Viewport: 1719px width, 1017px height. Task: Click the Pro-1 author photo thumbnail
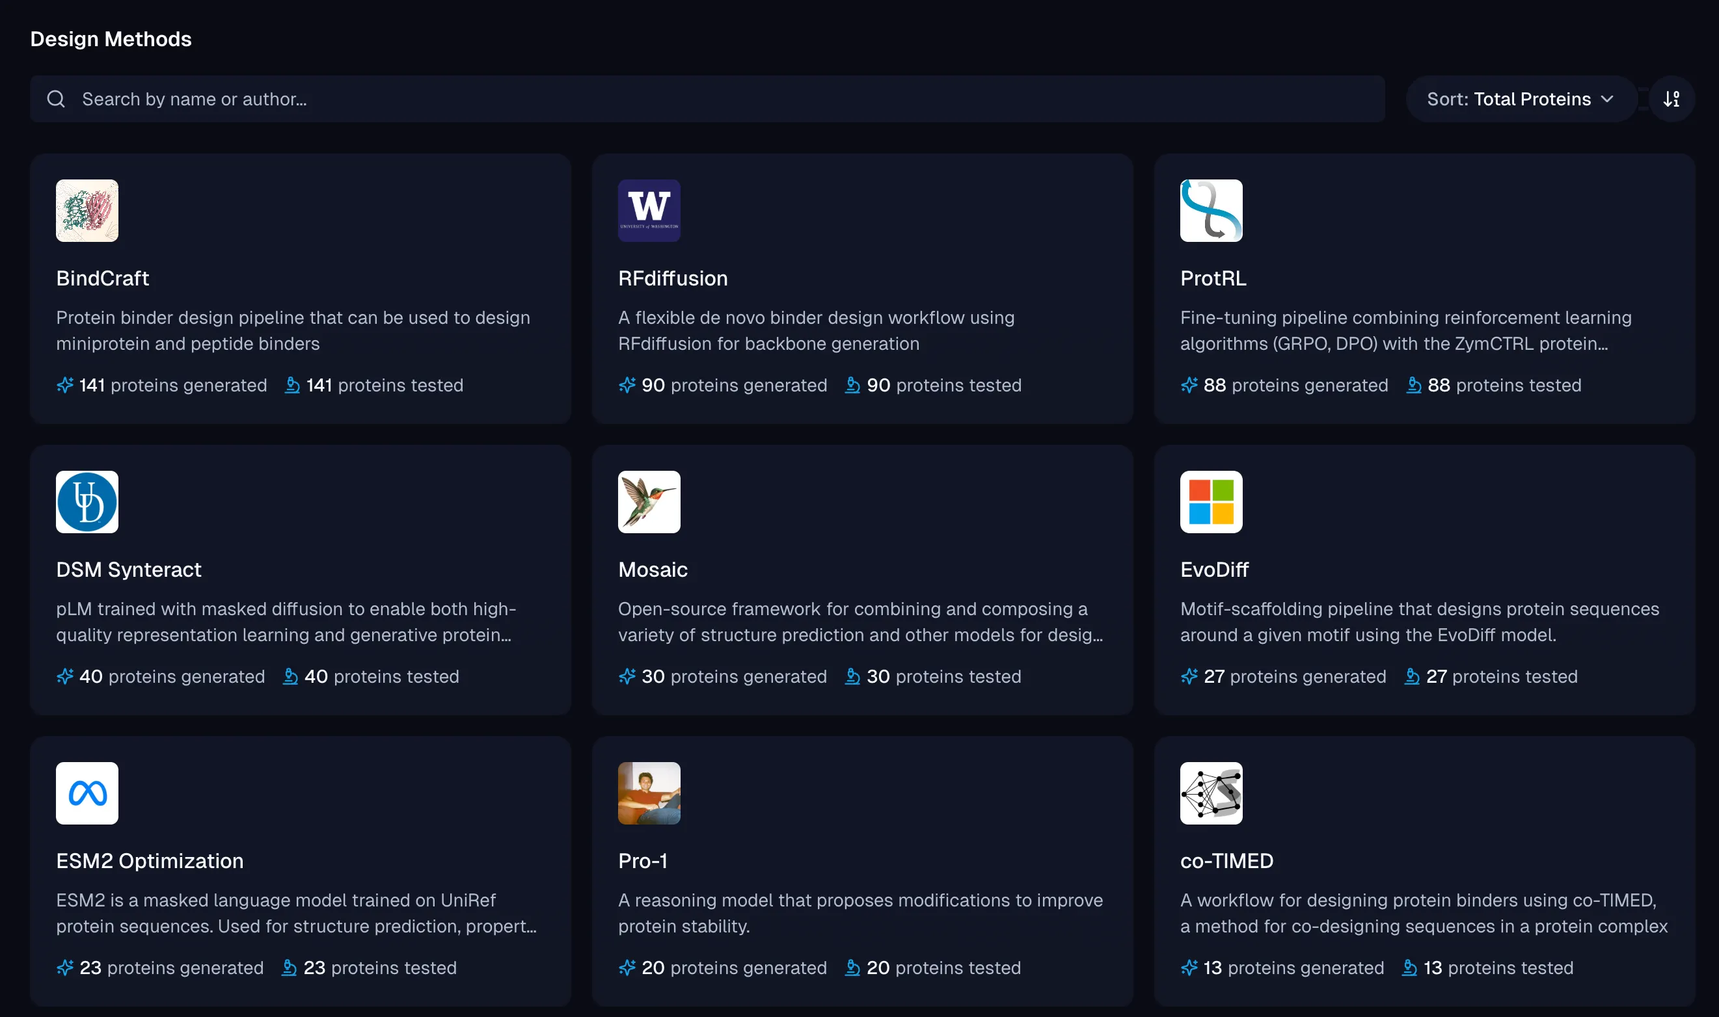click(x=649, y=793)
